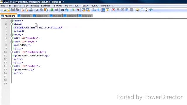The height and width of the screenshot is (105, 187).
Task: Paste from clipboard icon
Action: tap(46, 10)
